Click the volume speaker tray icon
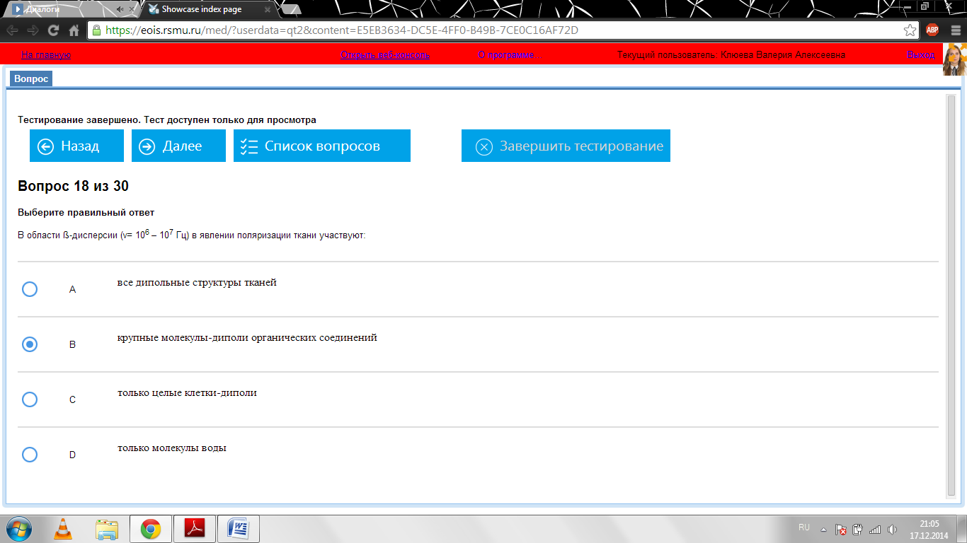This screenshot has width=967, height=543. coord(892,529)
